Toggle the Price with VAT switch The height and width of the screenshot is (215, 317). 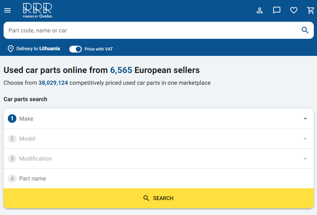[75, 49]
